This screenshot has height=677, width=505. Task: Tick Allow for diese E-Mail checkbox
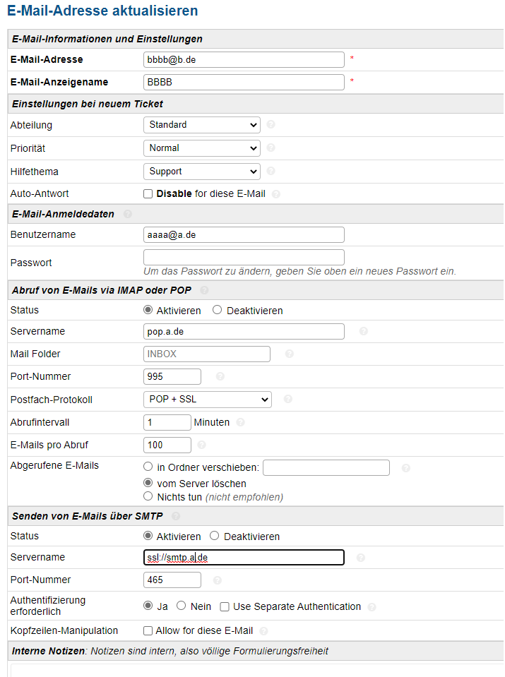pyautogui.click(x=148, y=630)
